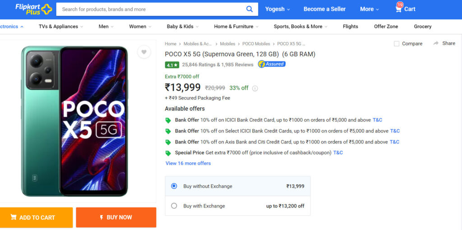Open the shopping cart icon
This screenshot has height=230, width=462.
pyautogui.click(x=399, y=9)
